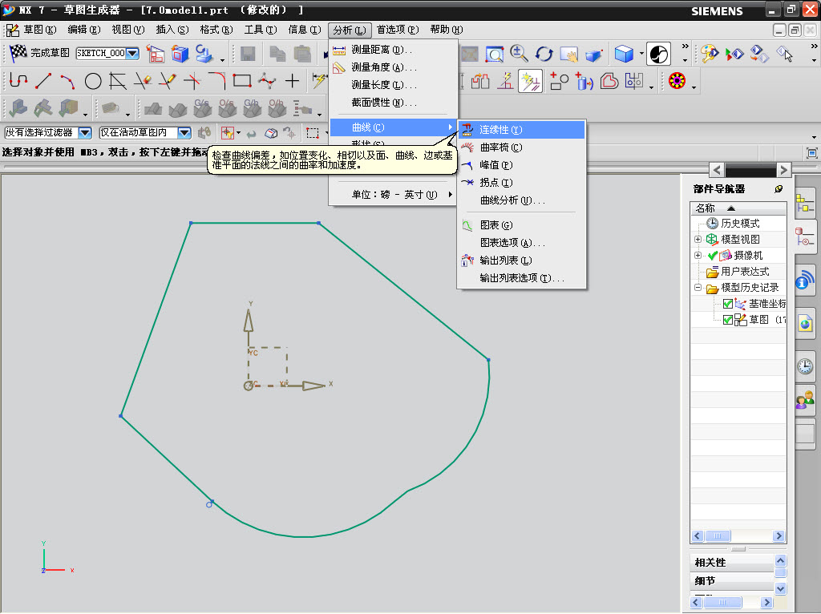Choose 连续性 from curve submenu
The width and height of the screenshot is (821, 614).
pyautogui.click(x=521, y=130)
